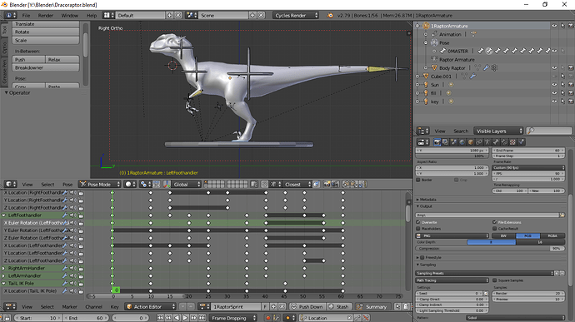Viewport: 575px width, 322px height.
Task: Enable the Placeholders checkbox
Action: click(x=418, y=228)
